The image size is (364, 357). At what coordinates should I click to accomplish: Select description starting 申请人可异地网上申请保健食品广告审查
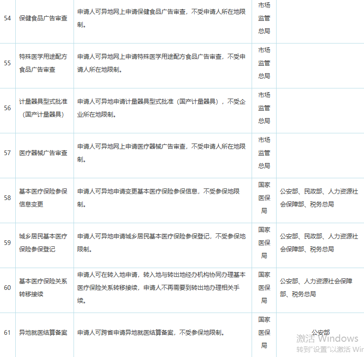tap(161, 18)
